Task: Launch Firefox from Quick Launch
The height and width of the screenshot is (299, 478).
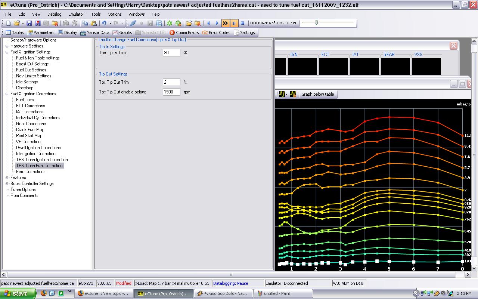Action: point(44,293)
